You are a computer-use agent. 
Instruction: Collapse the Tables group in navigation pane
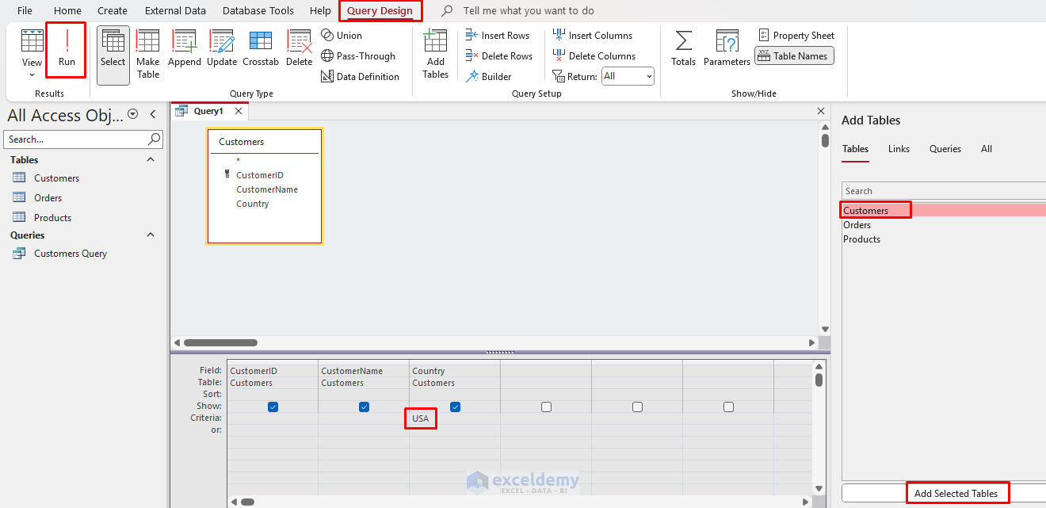(x=151, y=160)
